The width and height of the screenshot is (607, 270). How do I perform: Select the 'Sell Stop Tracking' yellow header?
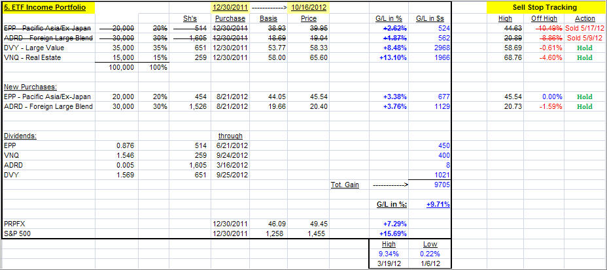(544, 7)
